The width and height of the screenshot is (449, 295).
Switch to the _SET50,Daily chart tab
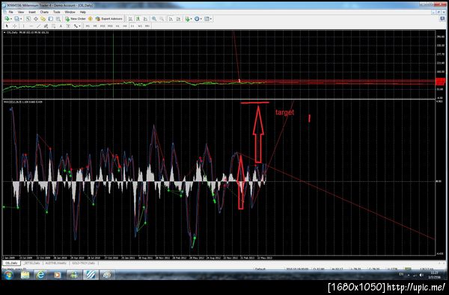tap(31, 263)
